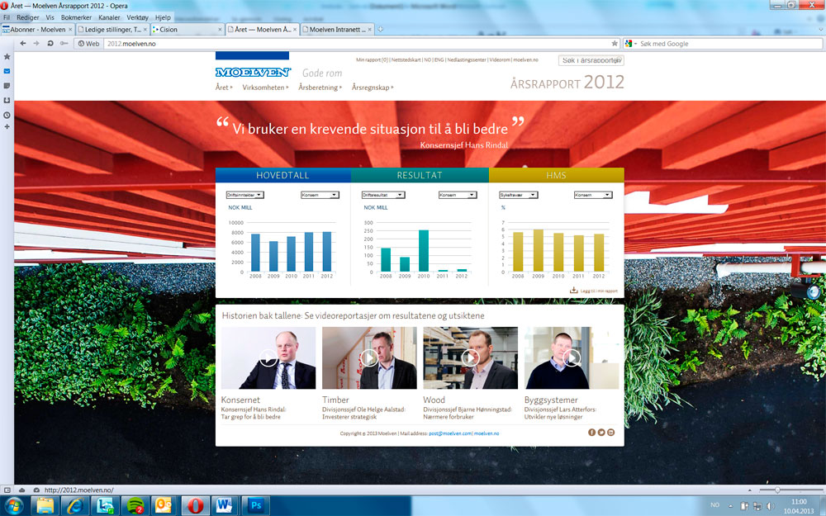
Task: Open the Driftsresultat dropdown under Resultat
Action: (383, 195)
